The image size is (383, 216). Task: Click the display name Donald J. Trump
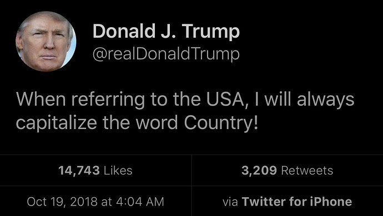coord(166,32)
